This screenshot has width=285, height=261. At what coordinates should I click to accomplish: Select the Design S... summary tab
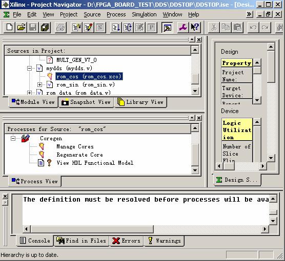(237, 180)
